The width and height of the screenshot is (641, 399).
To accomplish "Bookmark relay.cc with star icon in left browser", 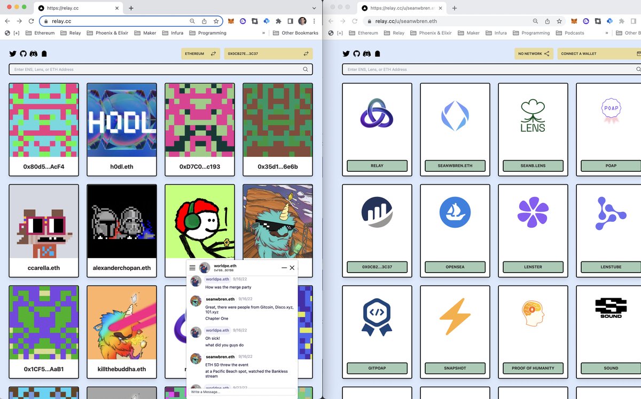I will (216, 21).
